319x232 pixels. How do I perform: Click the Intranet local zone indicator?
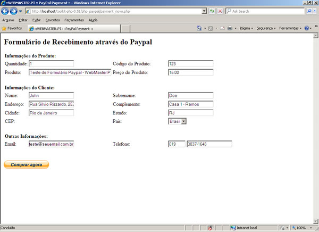click(x=244, y=228)
